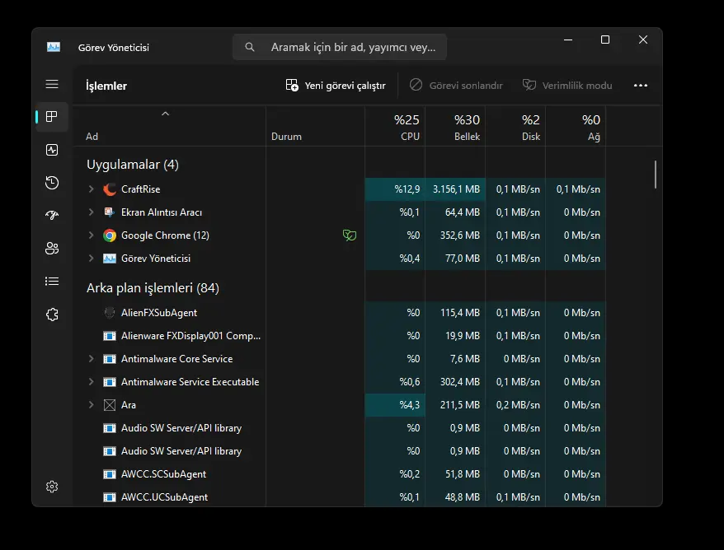Click the Alienware FXDisplay001 process icon

(110, 336)
